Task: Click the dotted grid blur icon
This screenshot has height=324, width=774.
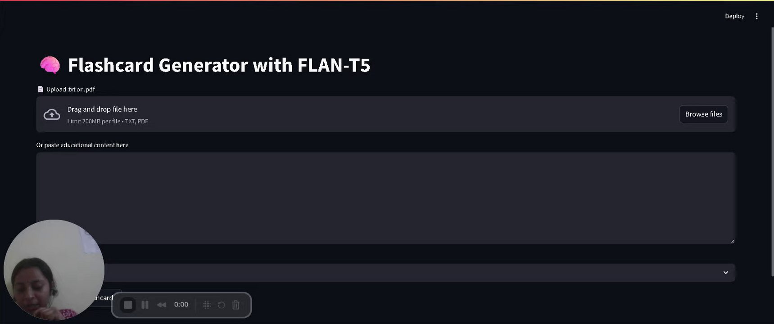Action: click(207, 305)
